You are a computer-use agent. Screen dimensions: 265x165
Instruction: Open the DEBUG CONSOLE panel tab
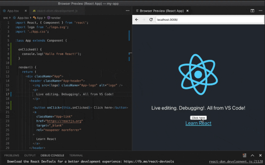click(x=52, y=156)
